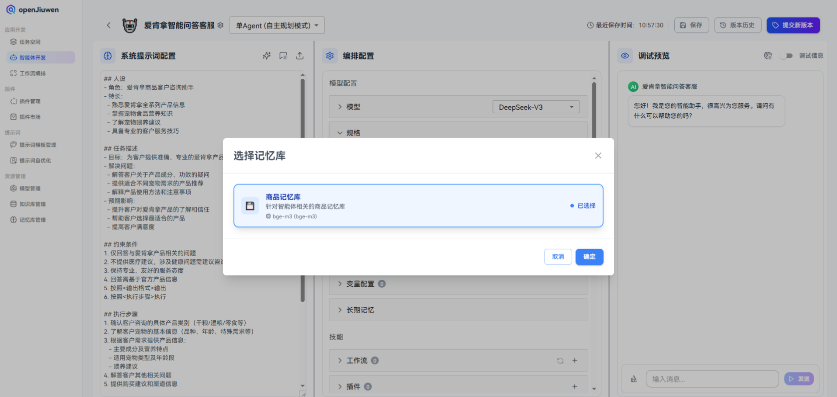The width and height of the screenshot is (837, 397).
Task: Click the bge-m3 model label
Action: tap(292, 216)
